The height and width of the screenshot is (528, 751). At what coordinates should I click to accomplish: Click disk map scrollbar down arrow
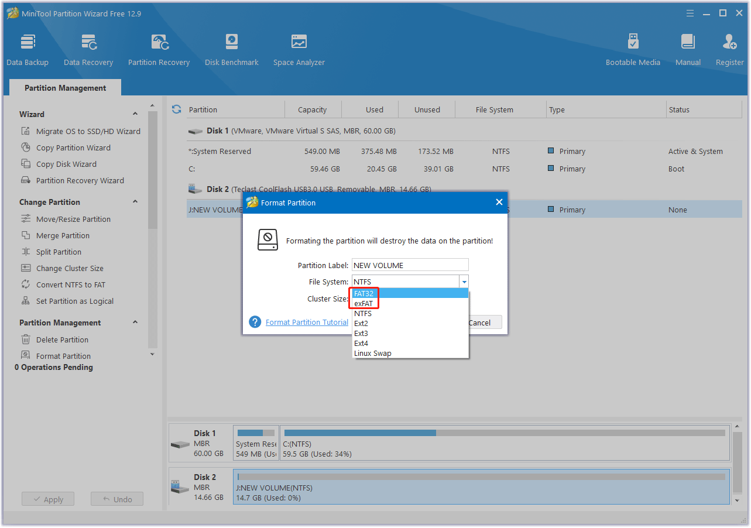pos(736,500)
